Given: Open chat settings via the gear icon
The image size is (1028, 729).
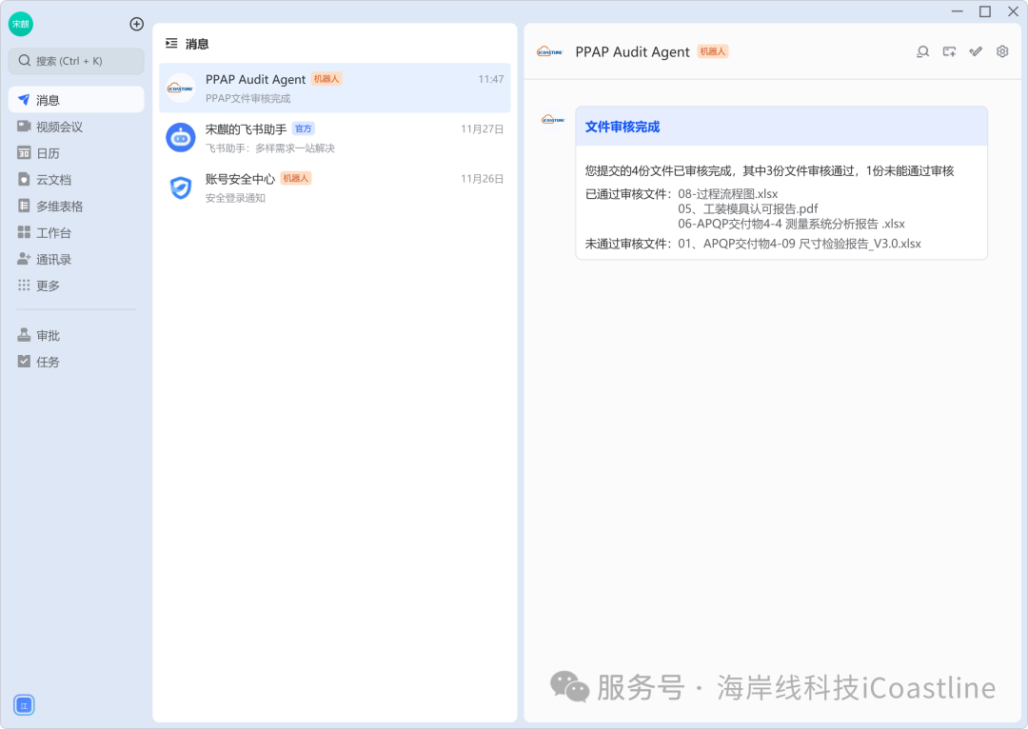Looking at the screenshot, I should click(1001, 51).
